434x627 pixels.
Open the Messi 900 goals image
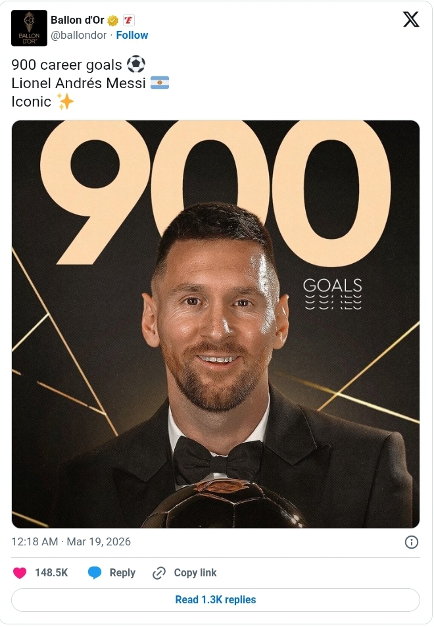[x=217, y=322]
